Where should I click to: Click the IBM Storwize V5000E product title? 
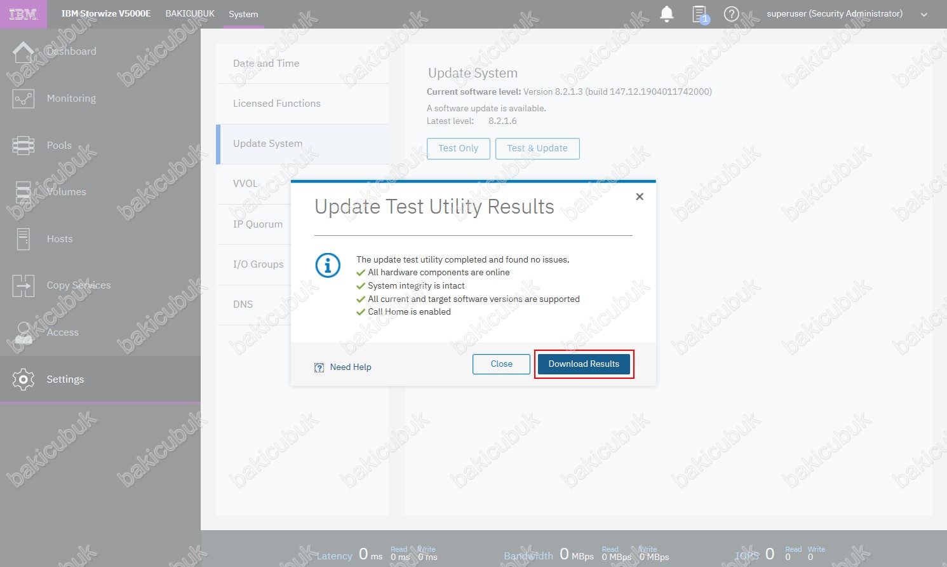(x=106, y=13)
